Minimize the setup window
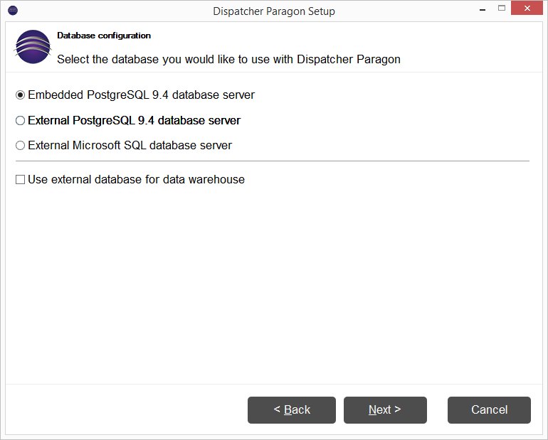The image size is (548, 440). [483, 9]
